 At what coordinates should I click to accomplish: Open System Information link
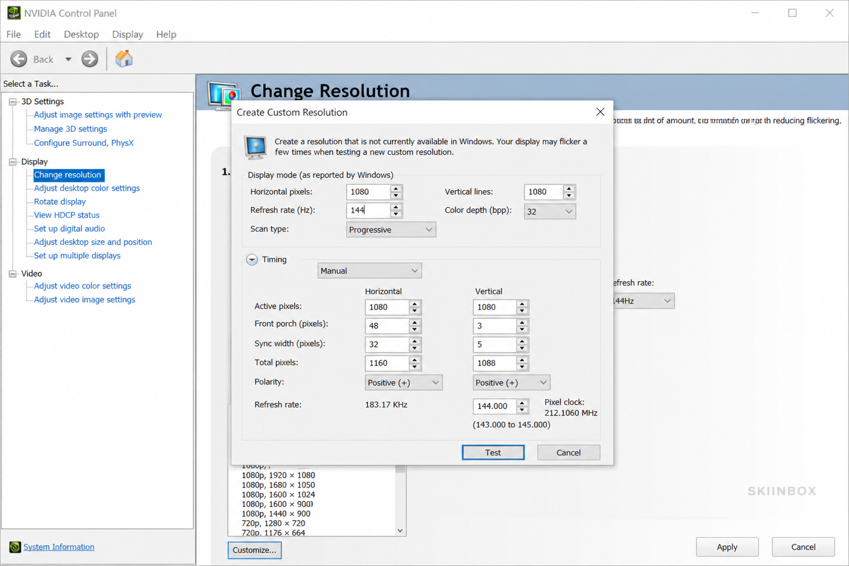[x=59, y=547]
